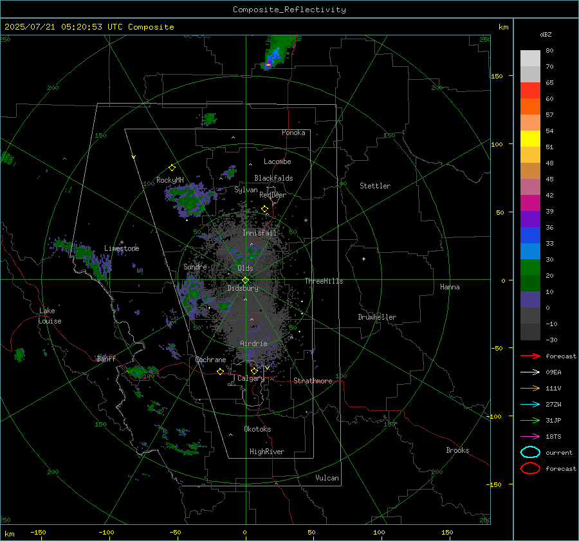
Task: Click the yellow diamond marker above Calgary
Action: [x=254, y=371]
